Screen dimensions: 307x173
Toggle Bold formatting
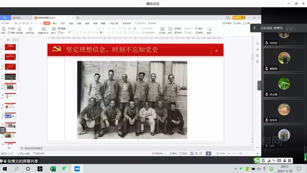click(x=69, y=33)
